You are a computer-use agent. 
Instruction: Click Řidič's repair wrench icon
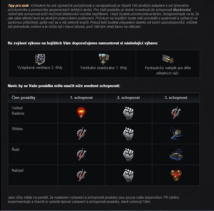pyautogui.click(x=81, y=154)
